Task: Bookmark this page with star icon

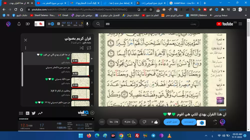Action: [x=151, y=9]
